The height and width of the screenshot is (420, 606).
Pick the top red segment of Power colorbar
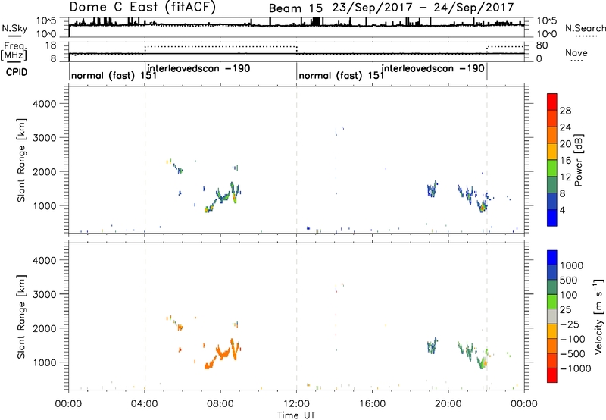552,102
